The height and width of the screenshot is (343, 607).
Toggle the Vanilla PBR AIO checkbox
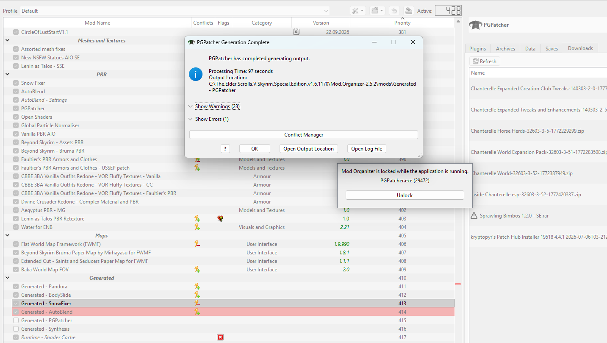[x=16, y=134]
